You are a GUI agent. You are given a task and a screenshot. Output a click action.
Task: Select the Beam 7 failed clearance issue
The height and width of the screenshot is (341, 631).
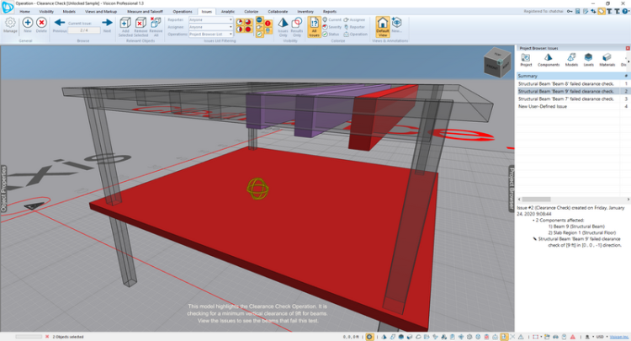566,99
